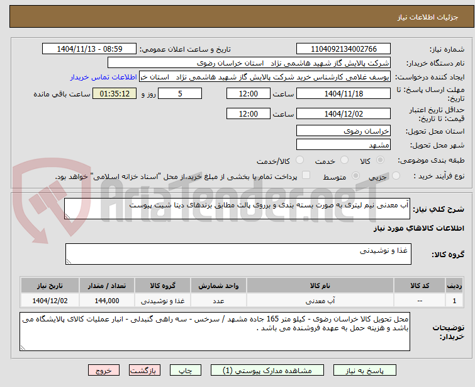Click the price validity date 1404/12/02 field

tap(344, 113)
